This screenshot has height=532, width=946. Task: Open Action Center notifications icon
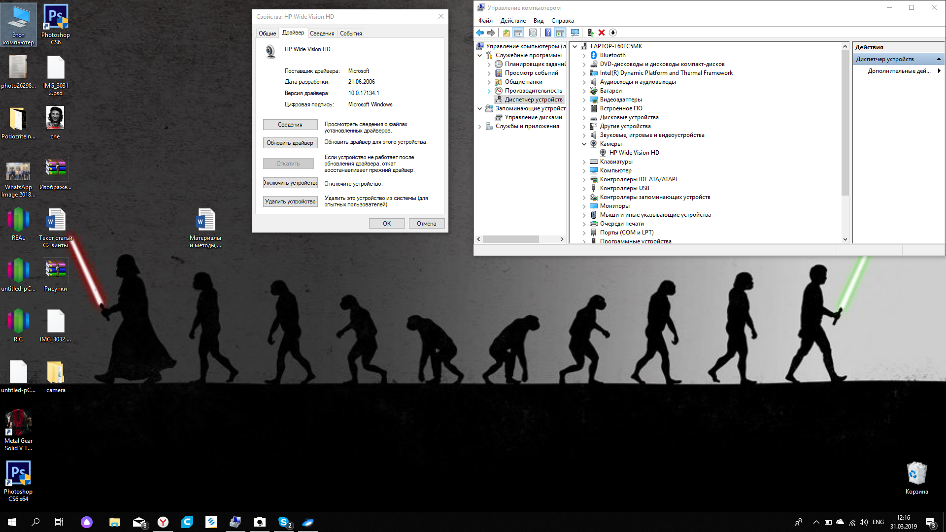point(930,522)
